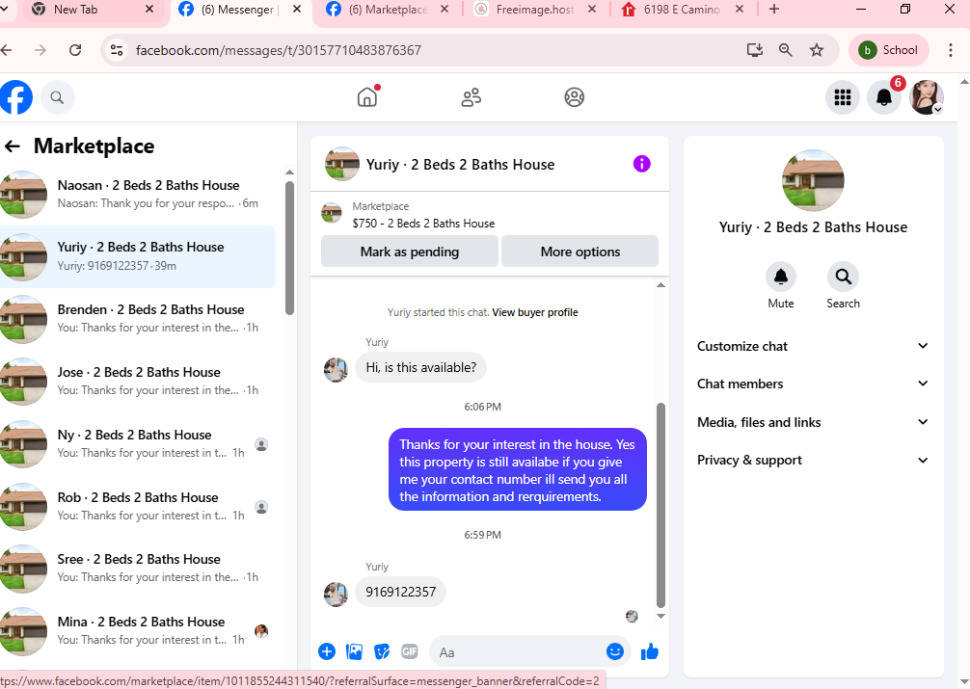The width and height of the screenshot is (970, 689).
Task: Click the address bar URL
Action: 279,50
